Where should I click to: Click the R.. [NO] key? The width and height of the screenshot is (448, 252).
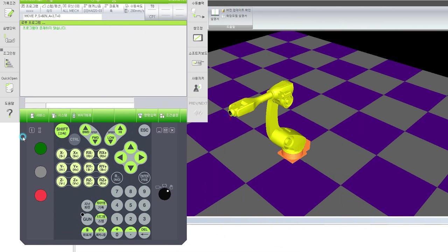[x=117, y=178]
